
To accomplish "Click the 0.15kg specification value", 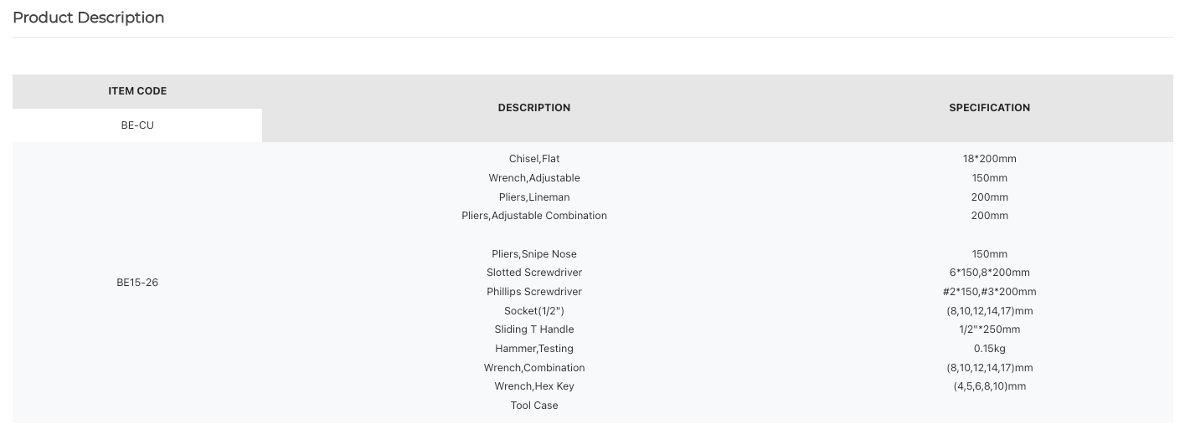I will [989, 349].
